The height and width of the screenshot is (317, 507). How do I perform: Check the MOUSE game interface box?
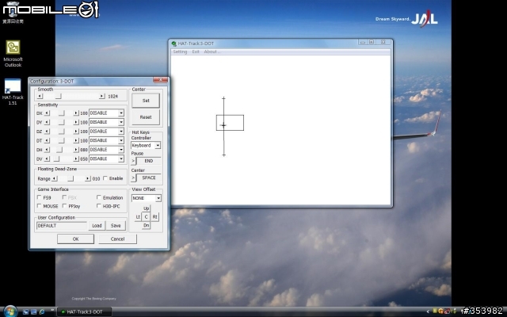pyautogui.click(x=39, y=206)
